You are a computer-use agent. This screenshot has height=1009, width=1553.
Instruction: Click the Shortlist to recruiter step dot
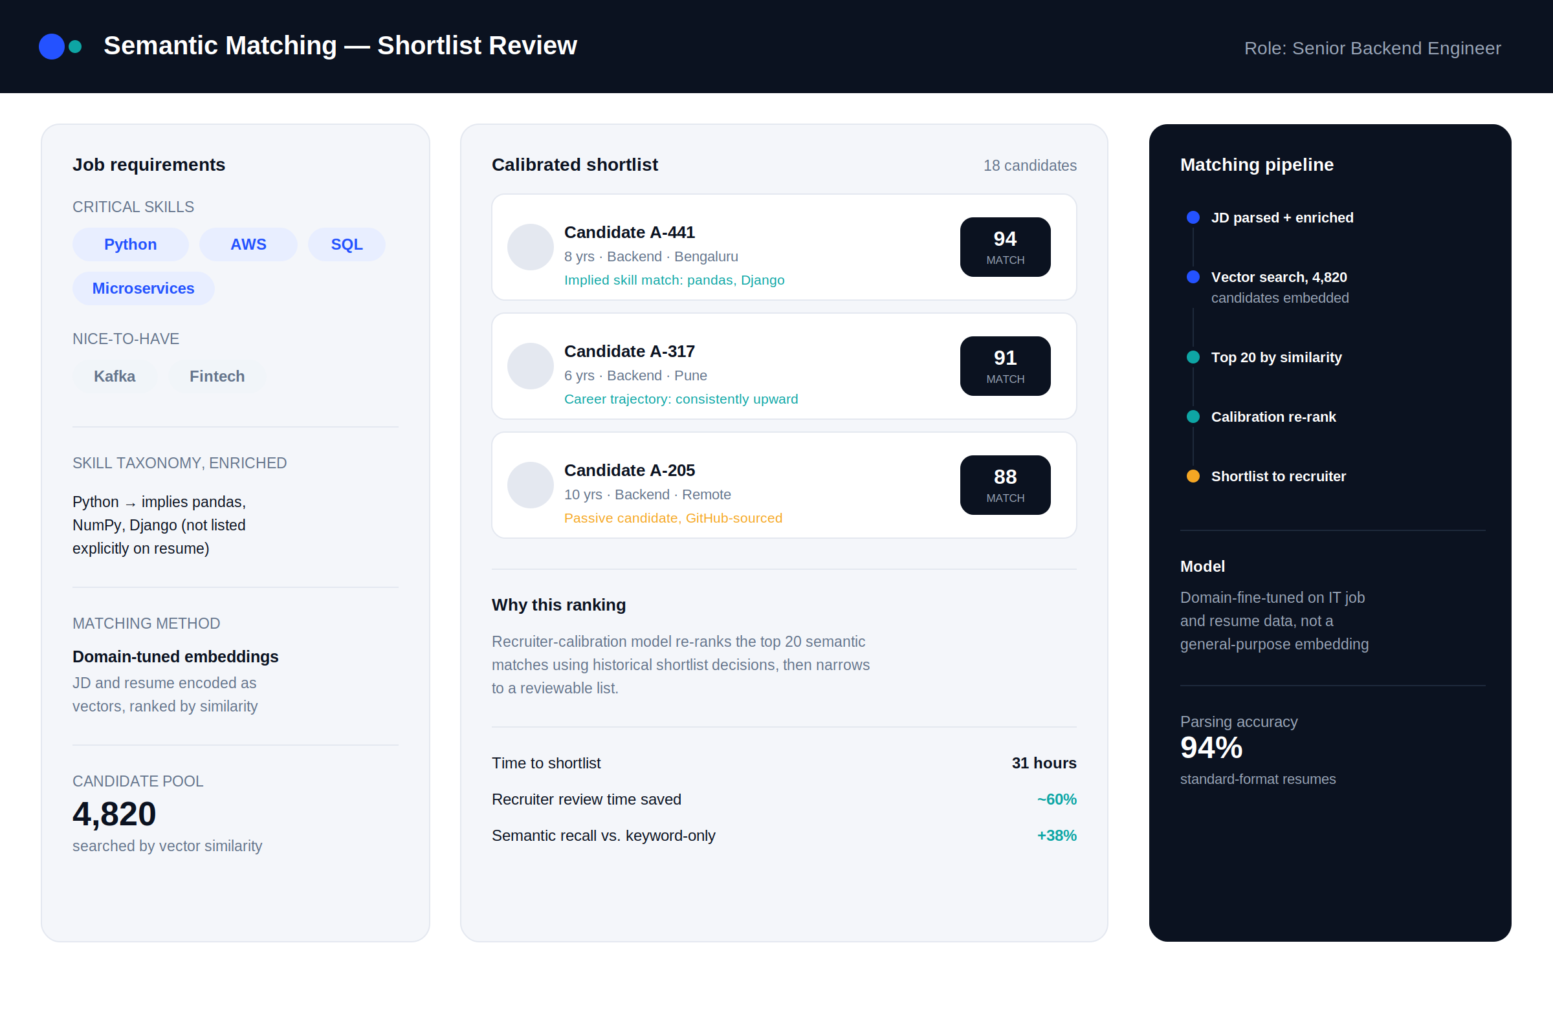(1193, 477)
